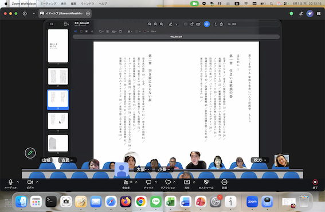
Task: Open the Zoom Workplace menu
Action: [24, 3]
